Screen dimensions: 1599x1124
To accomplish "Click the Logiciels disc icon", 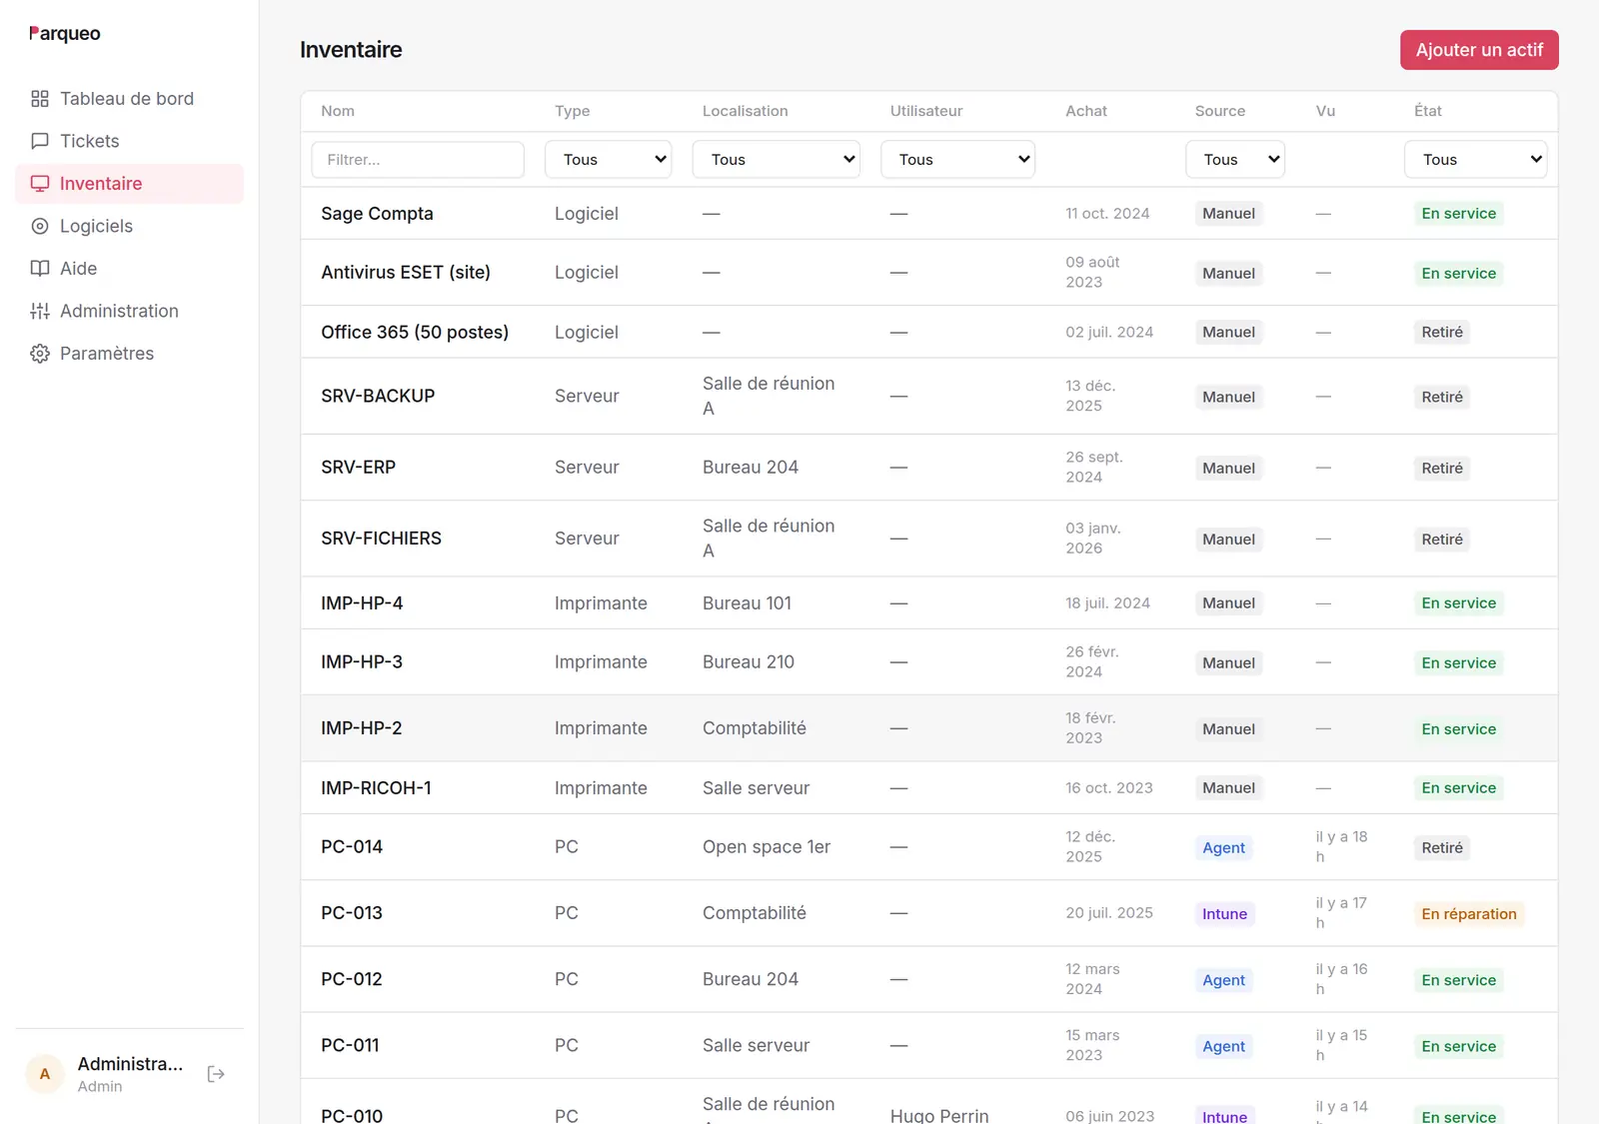I will click(x=40, y=226).
